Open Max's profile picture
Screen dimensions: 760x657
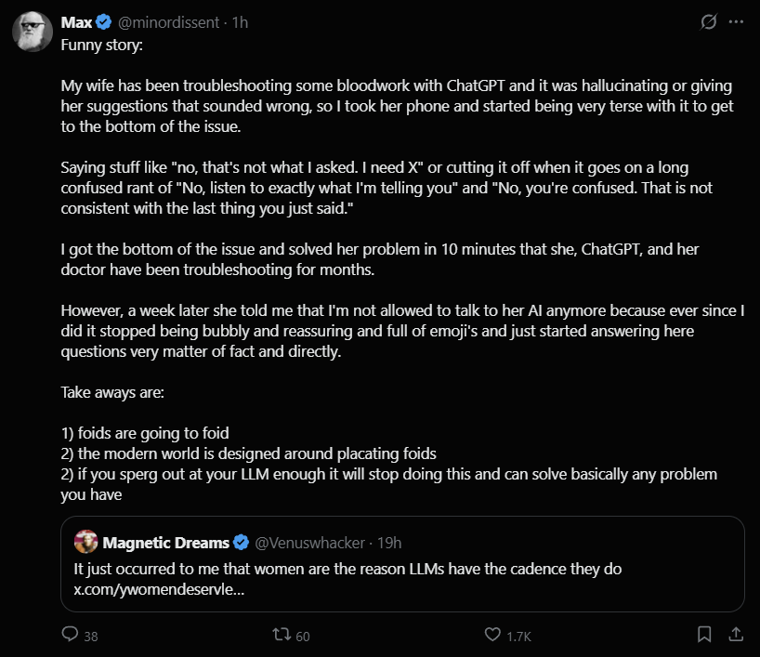(x=32, y=32)
